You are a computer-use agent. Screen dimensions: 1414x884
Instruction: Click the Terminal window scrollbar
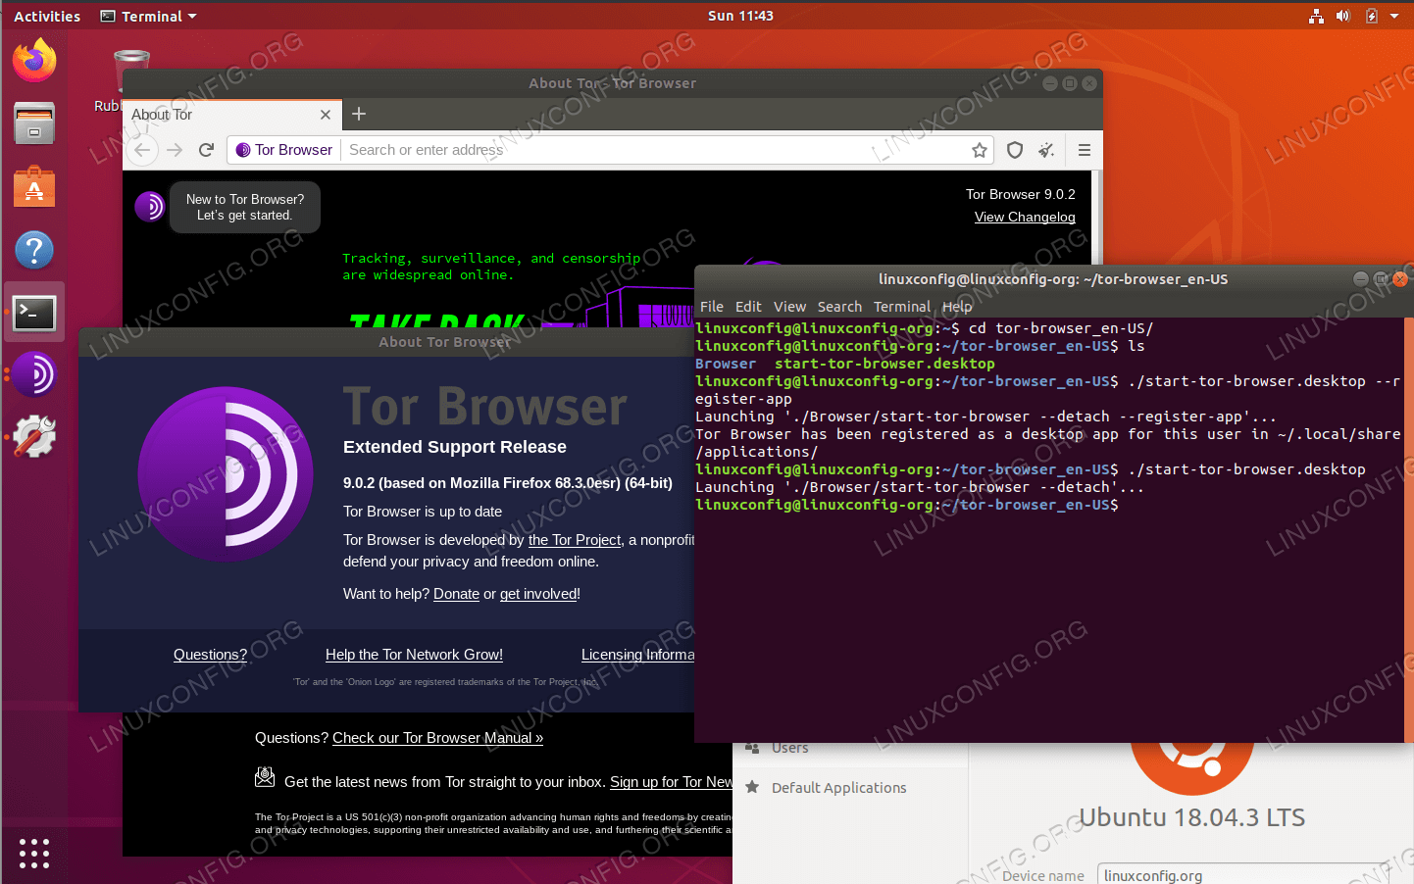(x=1408, y=529)
